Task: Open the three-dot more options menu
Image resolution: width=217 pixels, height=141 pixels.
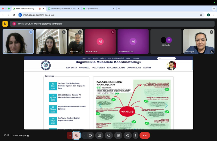Action: coord(136,135)
